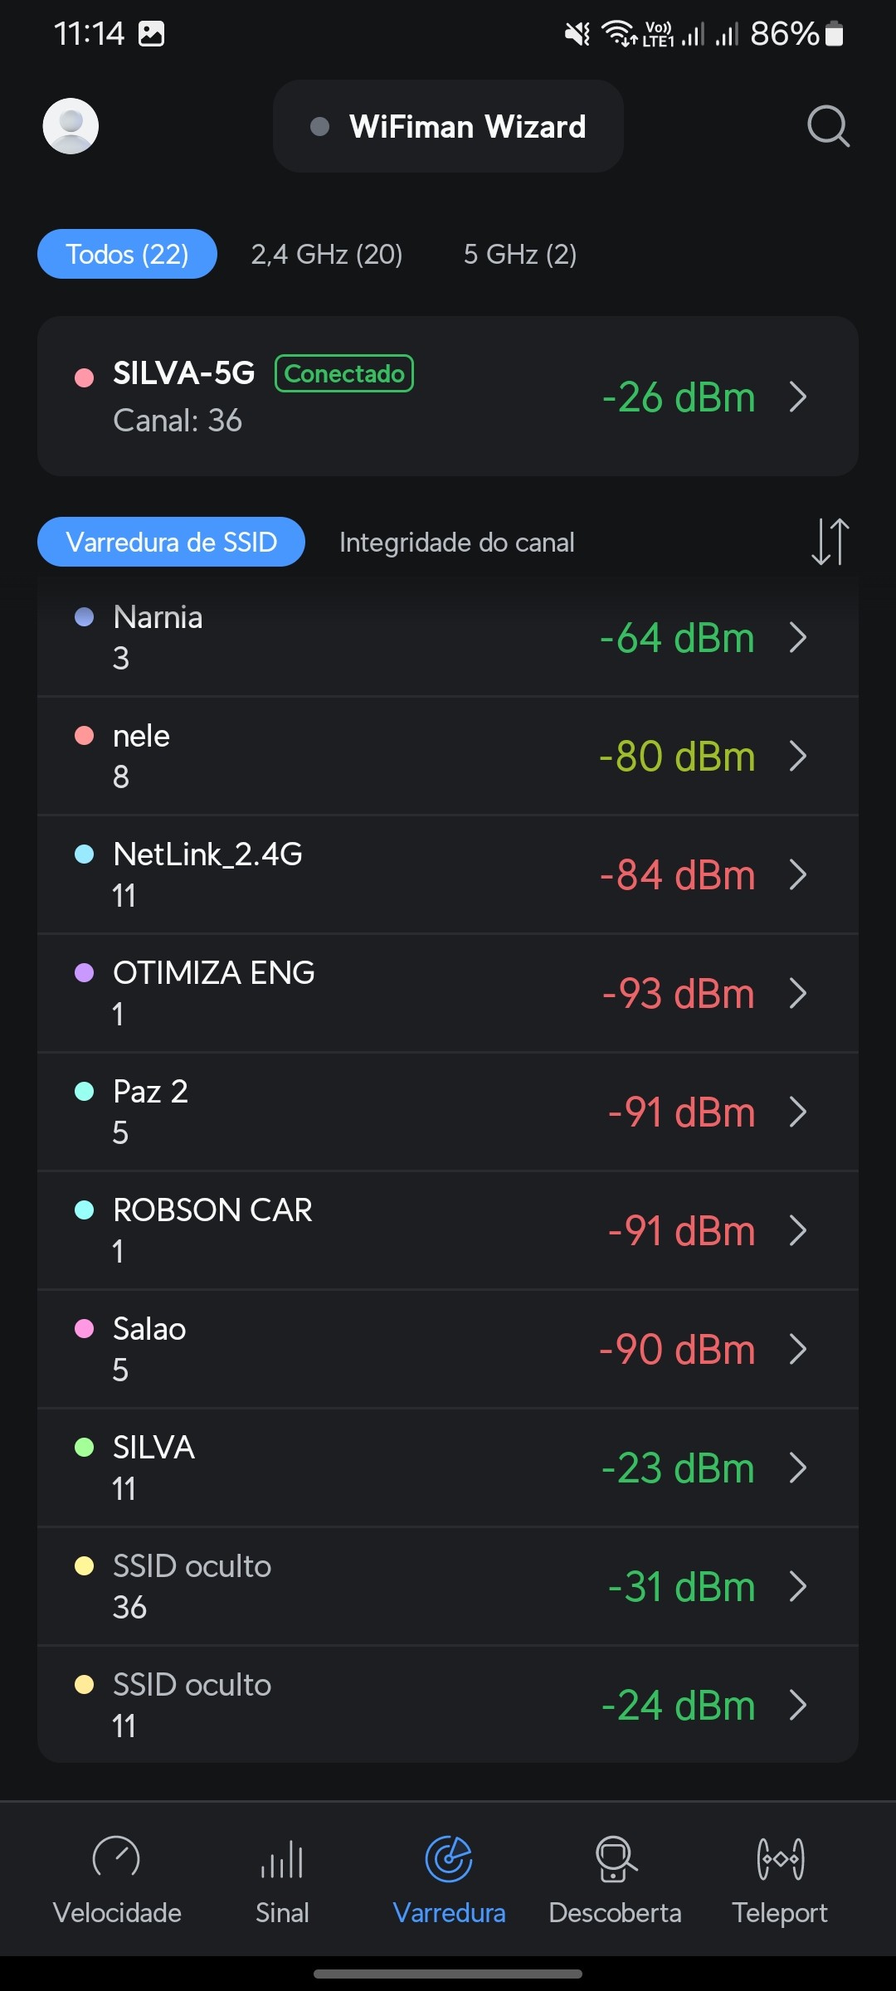Switch to Varredura de SSID tab
The height and width of the screenshot is (1991, 896).
[171, 543]
